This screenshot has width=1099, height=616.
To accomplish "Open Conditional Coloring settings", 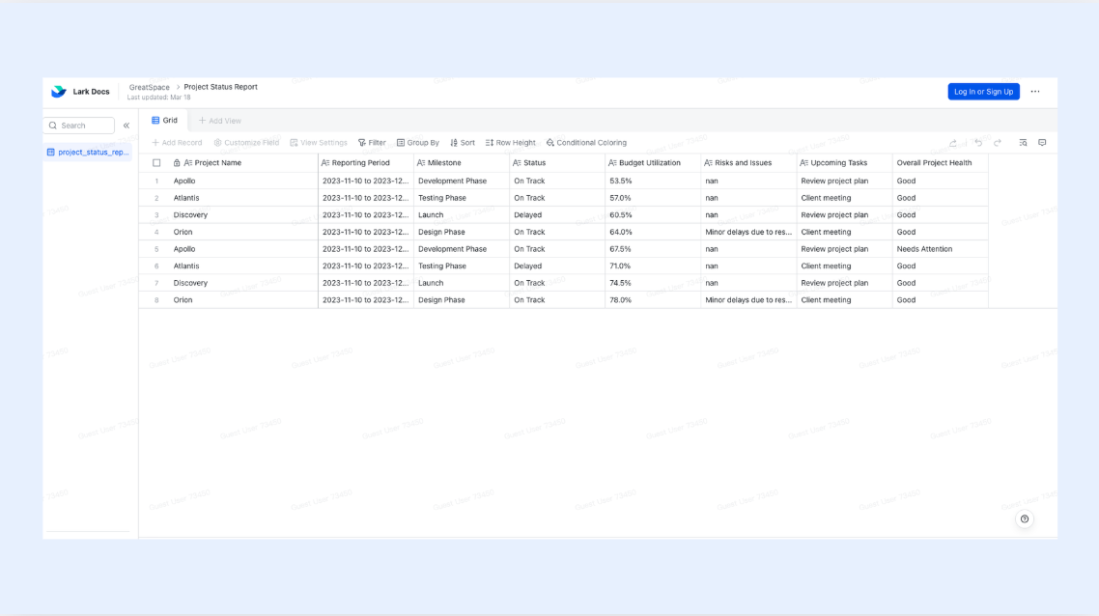I will pyautogui.click(x=586, y=143).
